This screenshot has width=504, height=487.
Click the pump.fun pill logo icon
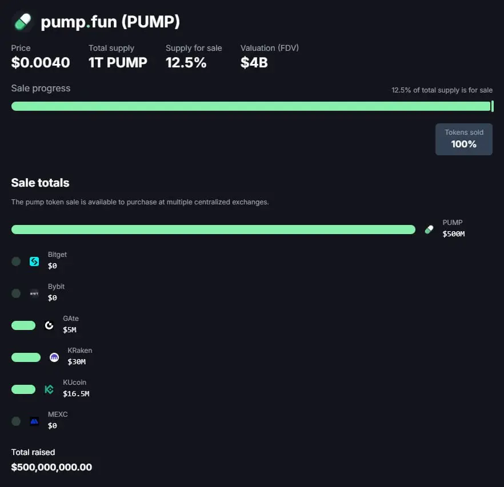pyautogui.click(x=22, y=22)
